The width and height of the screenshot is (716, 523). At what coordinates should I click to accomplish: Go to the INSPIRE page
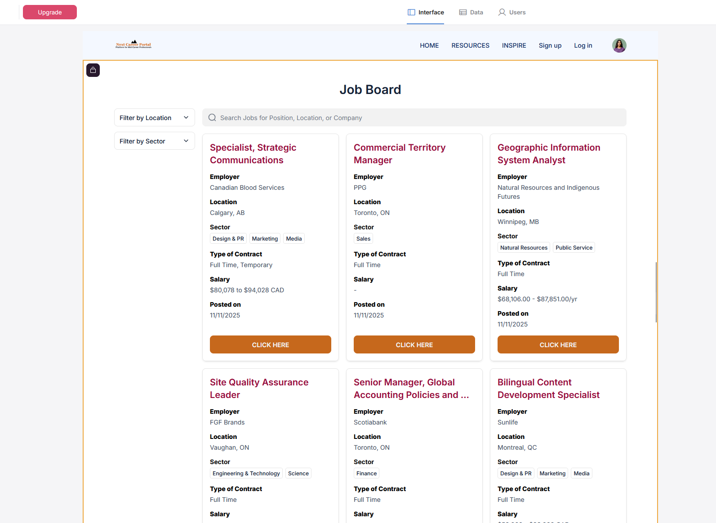click(514, 45)
